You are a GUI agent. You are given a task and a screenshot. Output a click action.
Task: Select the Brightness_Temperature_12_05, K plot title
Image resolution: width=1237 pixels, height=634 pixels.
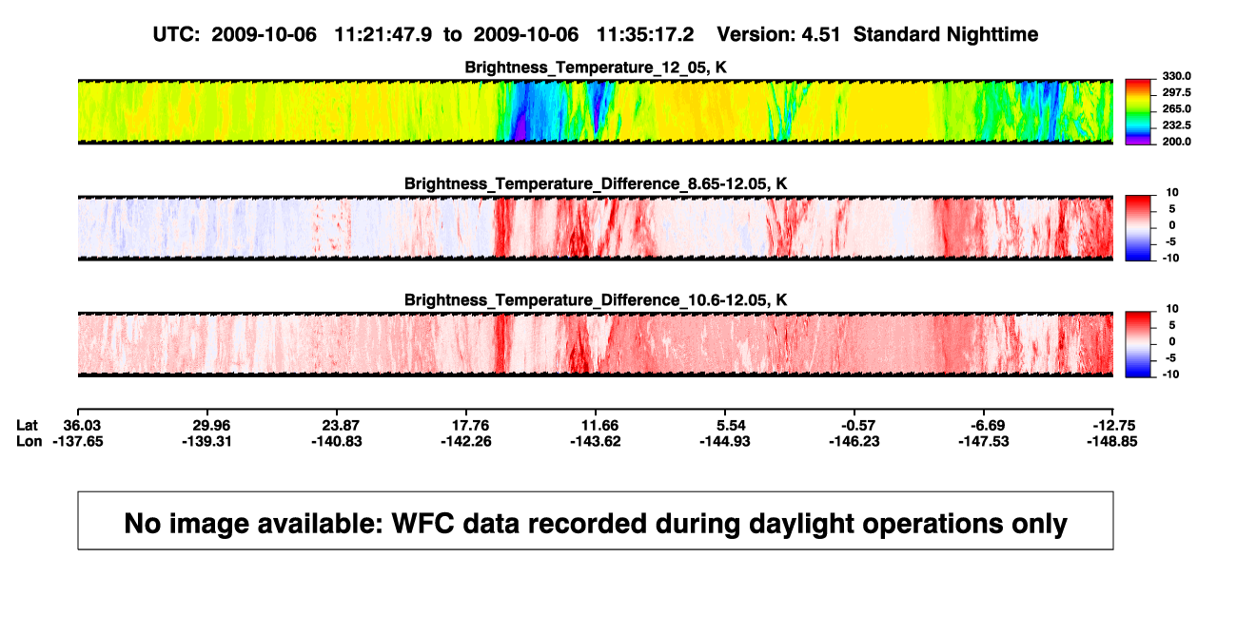click(x=596, y=67)
